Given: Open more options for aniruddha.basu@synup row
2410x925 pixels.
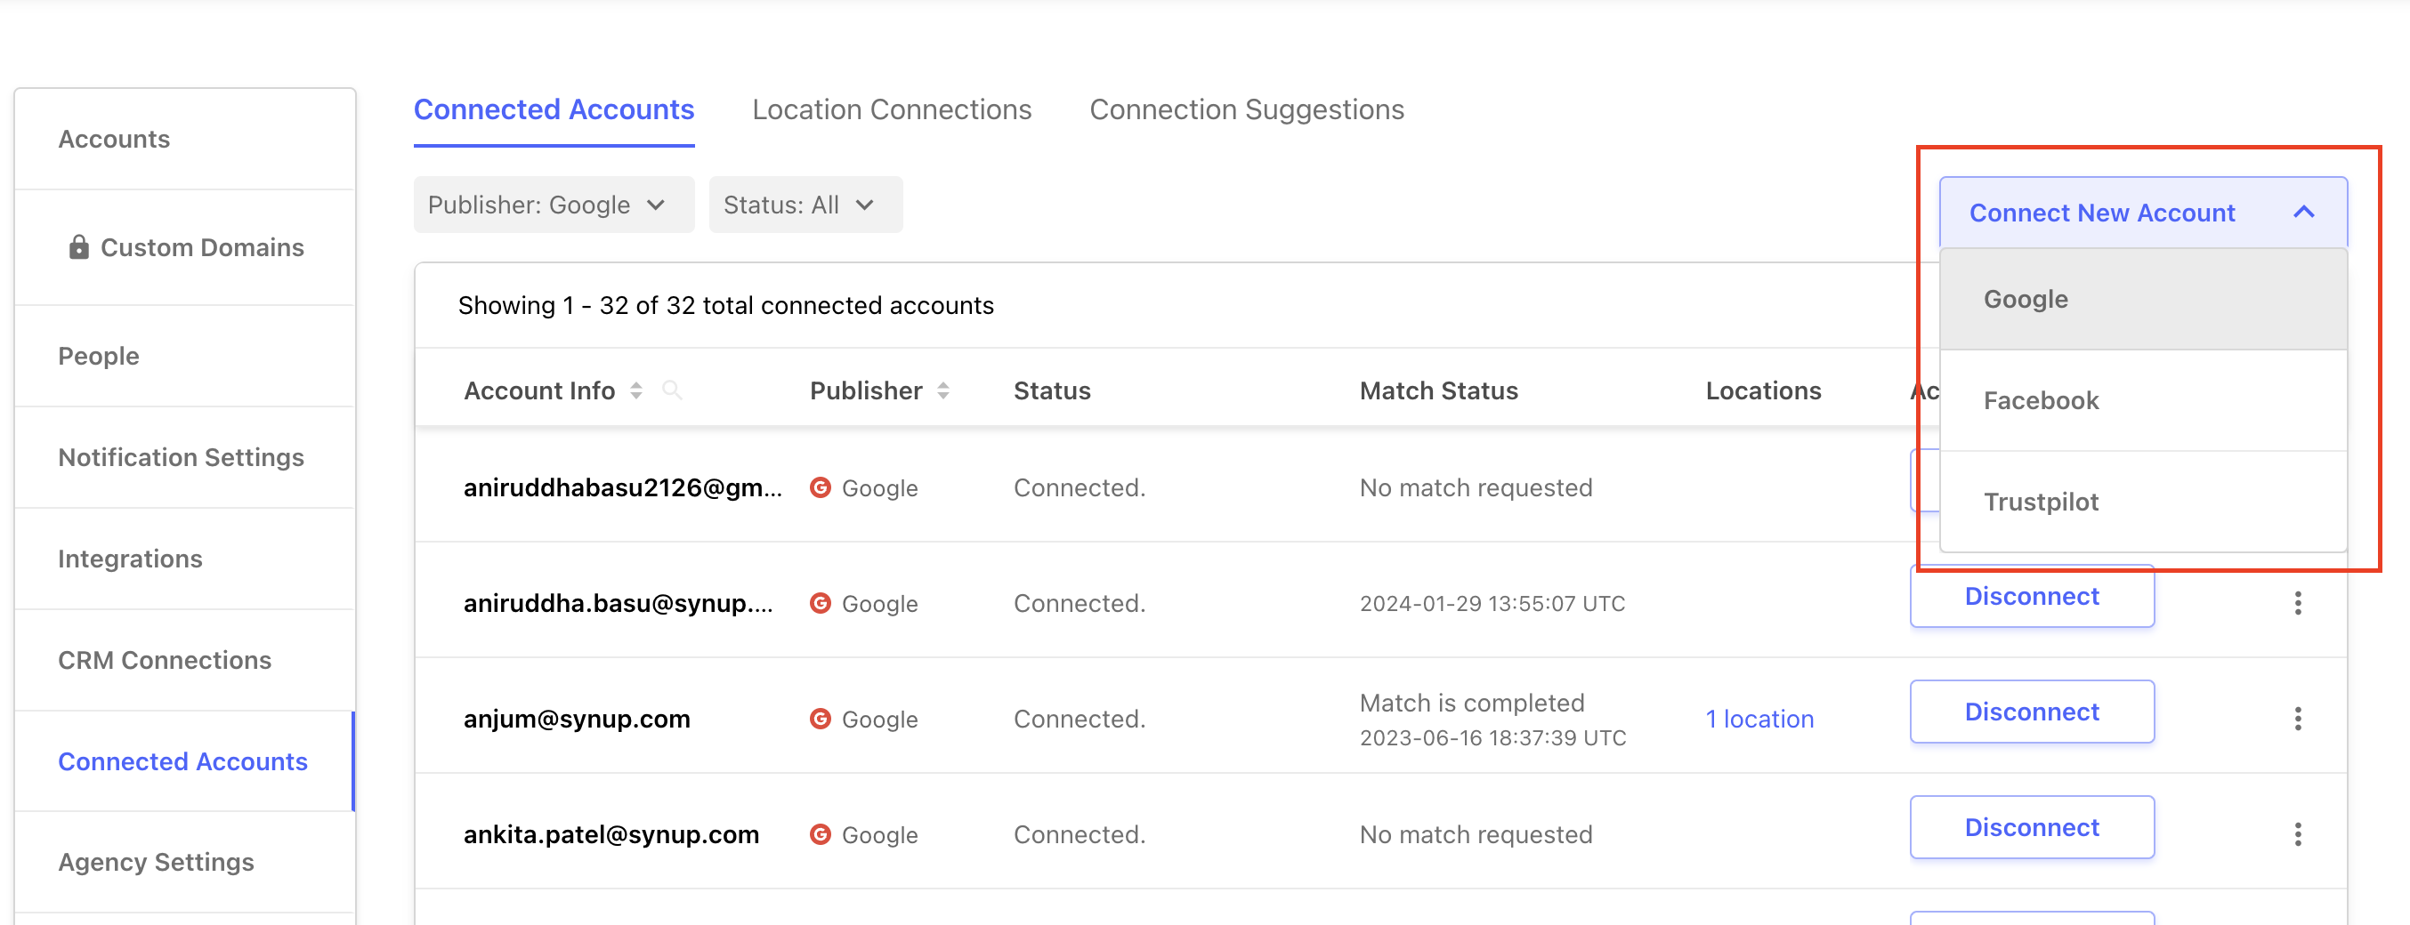Looking at the screenshot, I should pyautogui.click(x=2297, y=603).
